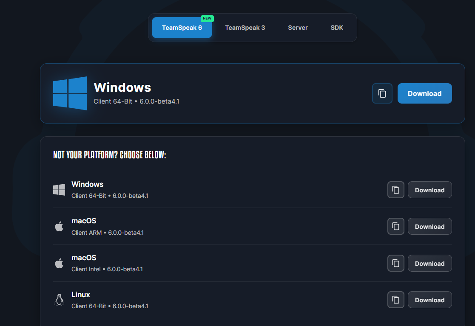
Task: Click the Linux penguin icon
Action: coord(59,300)
